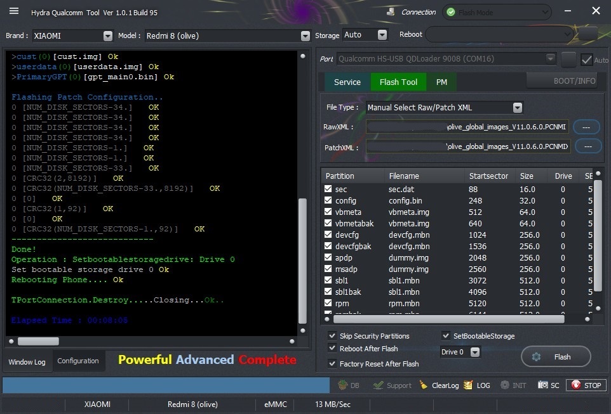Viewport: 611px width, 414px height.
Task: Open the Storage dropdown
Action: point(382,35)
